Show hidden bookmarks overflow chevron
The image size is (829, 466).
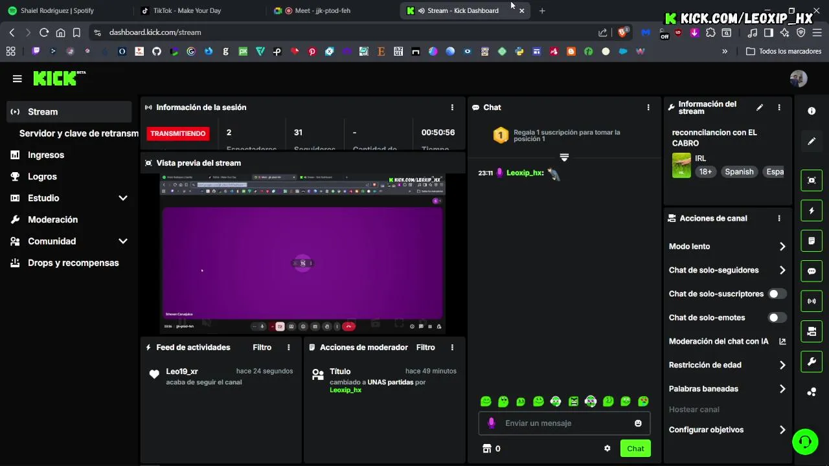click(725, 51)
